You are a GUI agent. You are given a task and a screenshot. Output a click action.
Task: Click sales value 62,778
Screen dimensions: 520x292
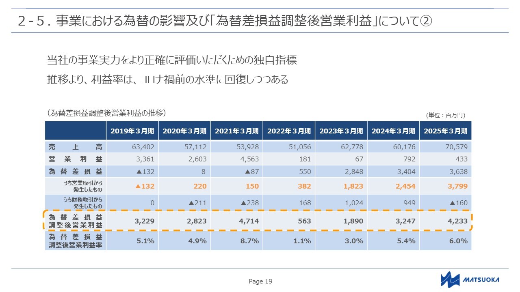(x=352, y=147)
